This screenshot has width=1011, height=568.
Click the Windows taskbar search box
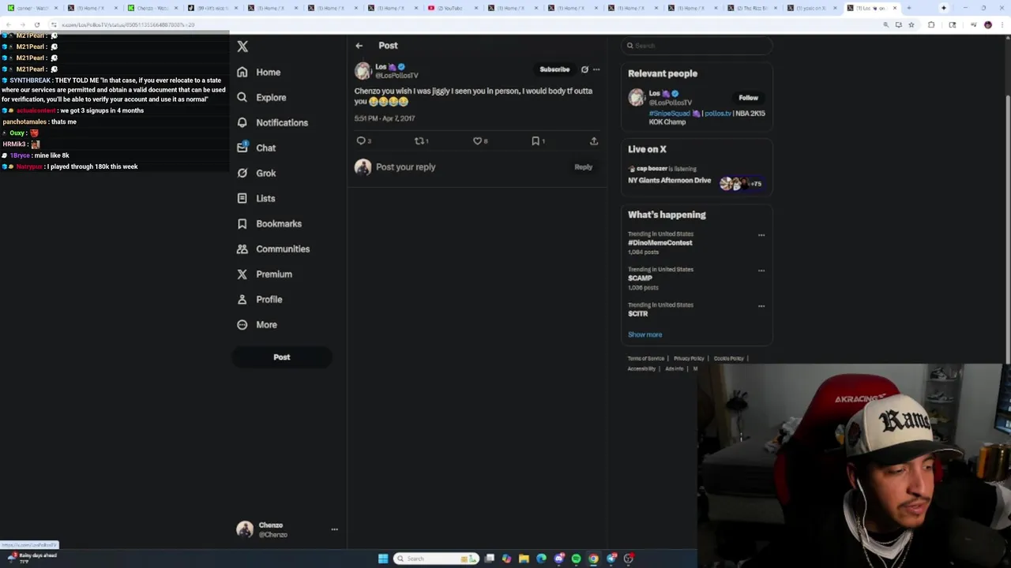[437, 559]
